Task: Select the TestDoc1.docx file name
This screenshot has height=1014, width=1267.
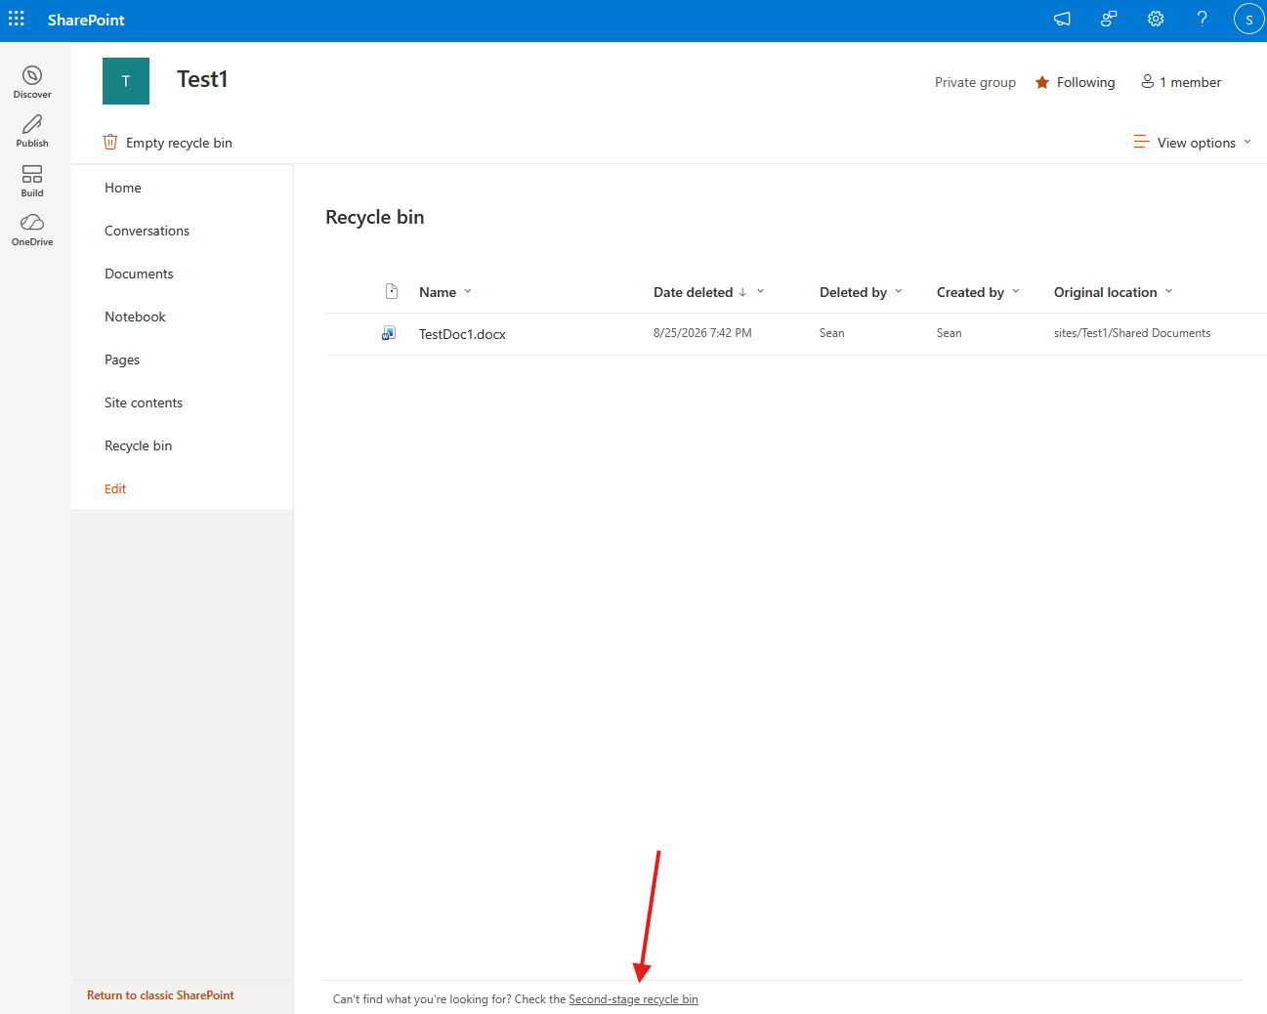Action: pyautogui.click(x=462, y=334)
